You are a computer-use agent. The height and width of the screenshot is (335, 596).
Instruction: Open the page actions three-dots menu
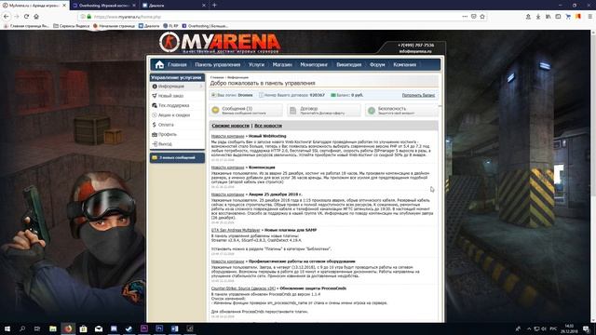[x=465, y=17]
